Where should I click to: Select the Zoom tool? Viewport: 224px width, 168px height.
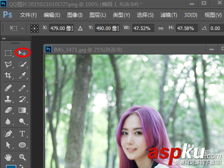(x=22, y=157)
